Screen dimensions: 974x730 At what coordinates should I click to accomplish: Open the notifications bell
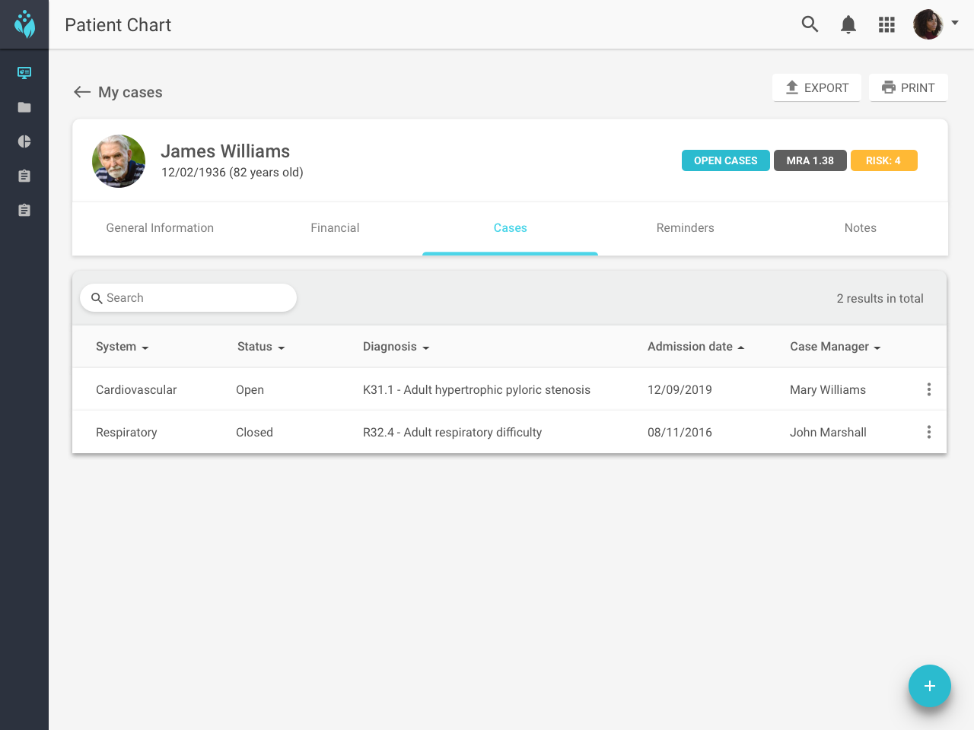tap(848, 24)
